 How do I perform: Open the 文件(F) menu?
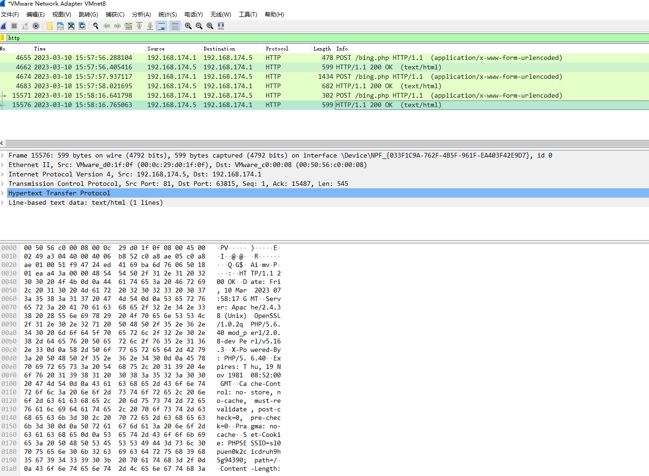point(10,15)
